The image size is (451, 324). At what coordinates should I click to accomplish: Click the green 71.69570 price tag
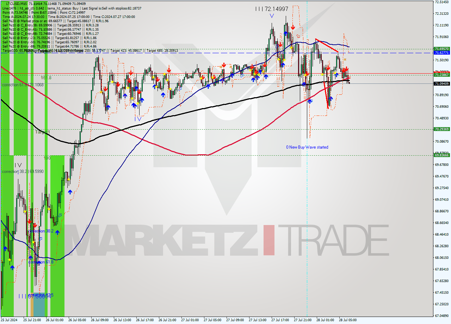[441, 49]
